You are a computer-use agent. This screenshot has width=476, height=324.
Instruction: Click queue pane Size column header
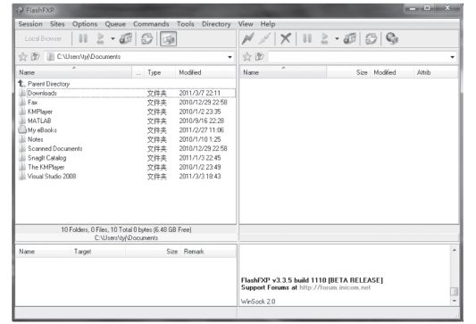153,252
